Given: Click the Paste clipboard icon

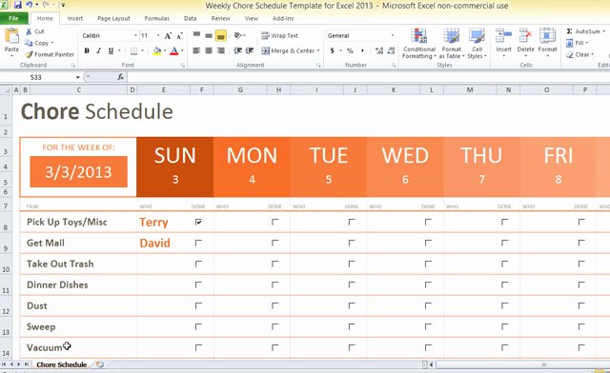Looking at the screenshot, I should (11, 36).
